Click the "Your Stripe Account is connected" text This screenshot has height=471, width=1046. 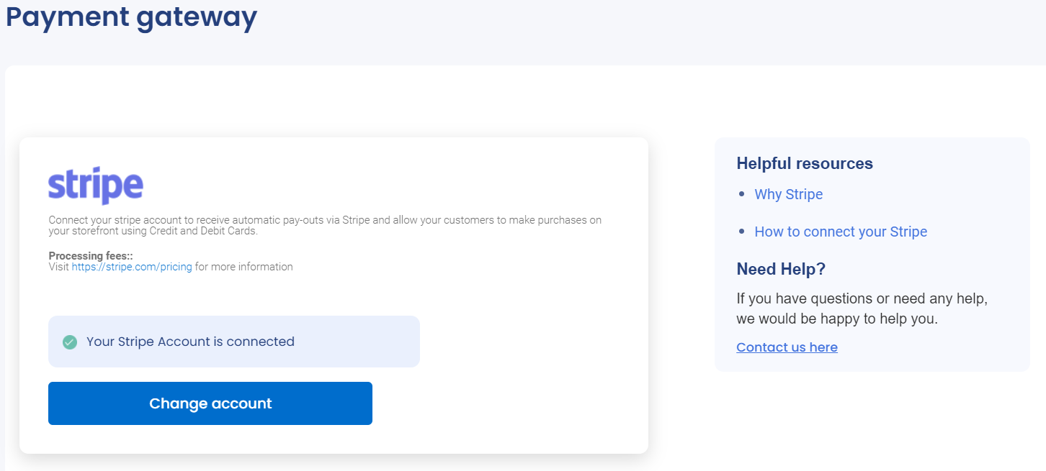[x=190, y=342]
